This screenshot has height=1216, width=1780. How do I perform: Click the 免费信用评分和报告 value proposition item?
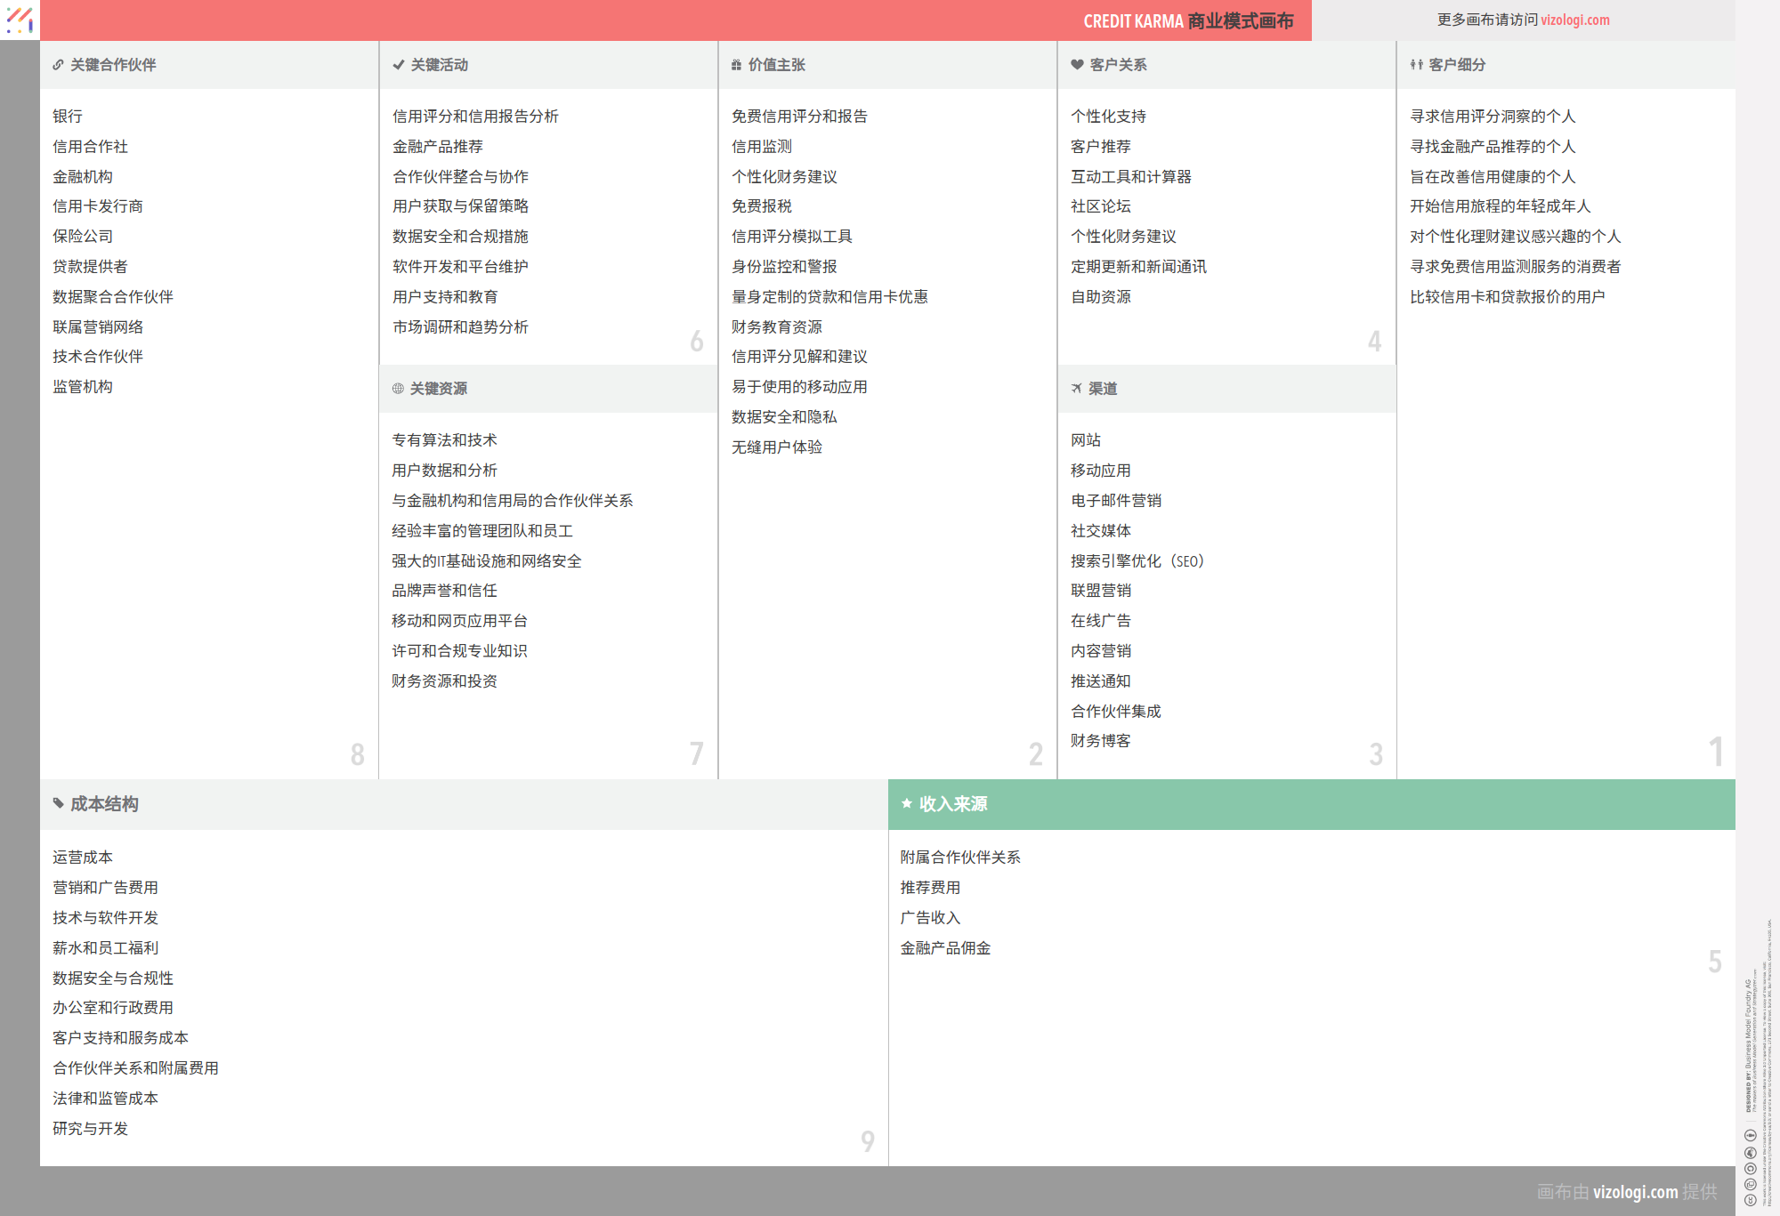(799, 117)
